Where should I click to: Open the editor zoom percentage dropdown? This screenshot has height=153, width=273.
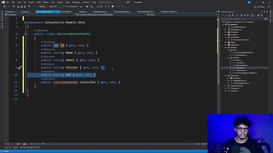(9, 144)
